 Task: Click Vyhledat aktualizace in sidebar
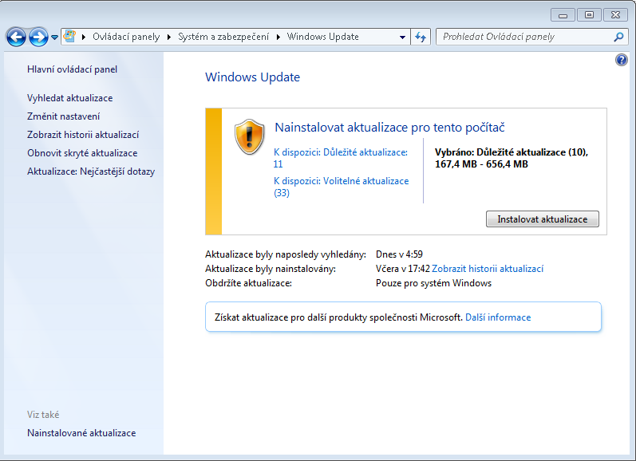click(69, 98)
